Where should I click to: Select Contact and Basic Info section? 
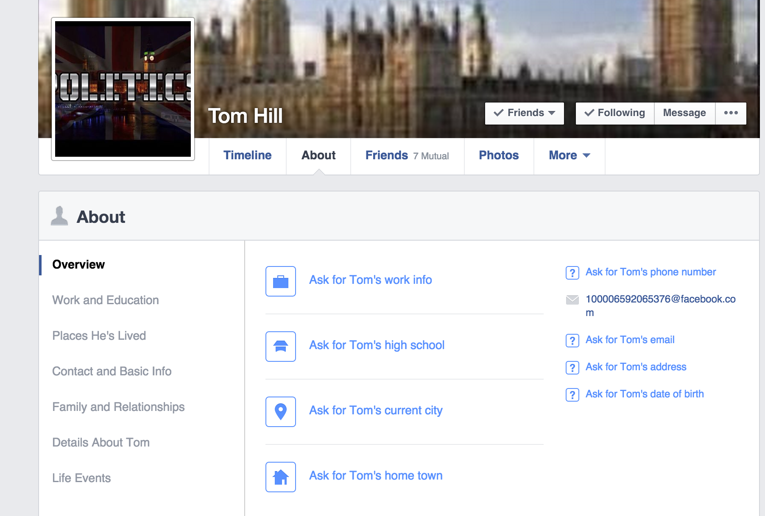coord(112,371)
